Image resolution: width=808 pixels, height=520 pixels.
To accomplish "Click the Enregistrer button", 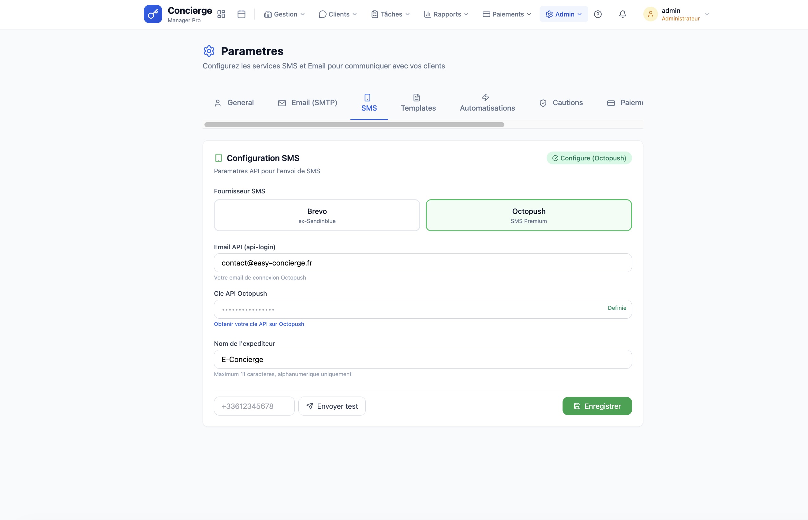I will pos(597,406).
